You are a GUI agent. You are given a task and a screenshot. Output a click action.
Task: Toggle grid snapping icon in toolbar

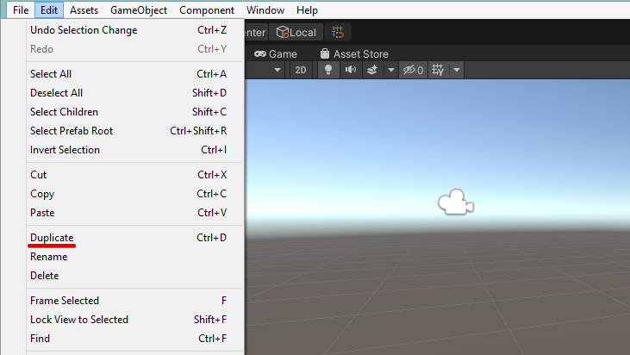[338, 32]
